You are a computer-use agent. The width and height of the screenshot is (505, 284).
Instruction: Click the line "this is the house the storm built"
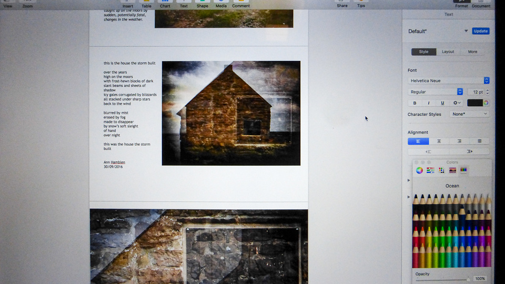(x=129, y=63)
